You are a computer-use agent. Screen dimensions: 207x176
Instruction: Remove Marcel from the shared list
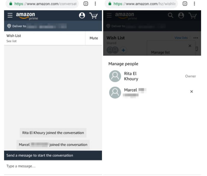[192, 91]
